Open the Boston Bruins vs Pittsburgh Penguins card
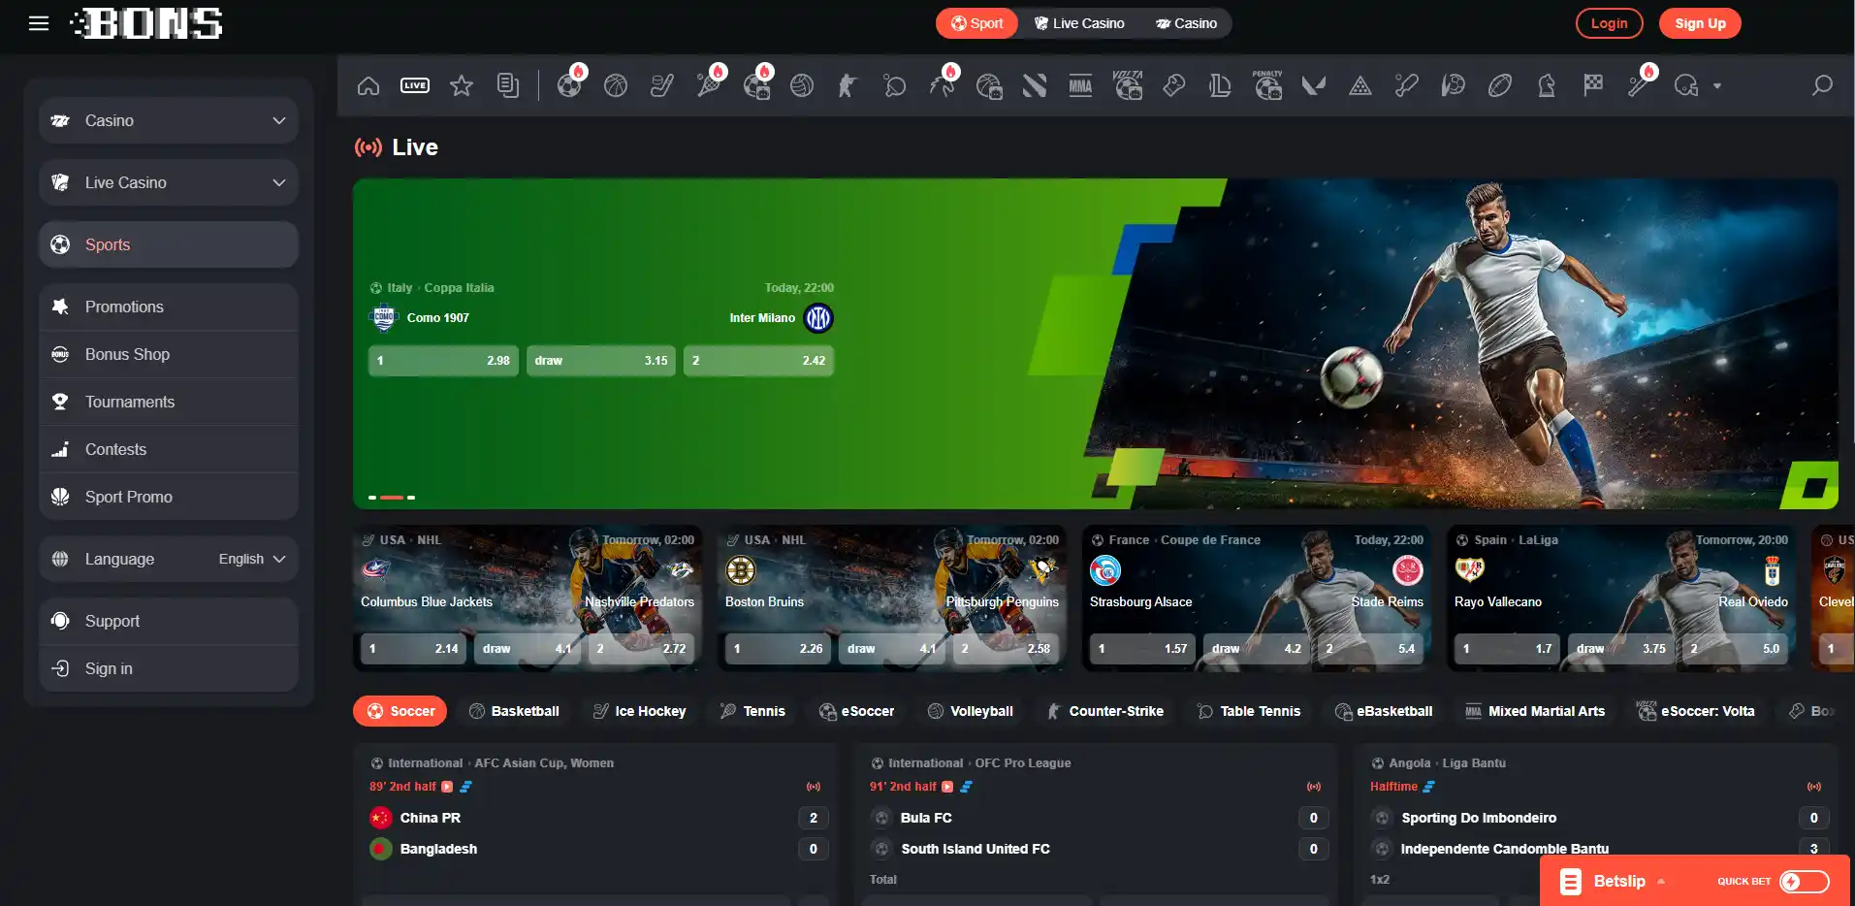 click(x=892, y=599)
